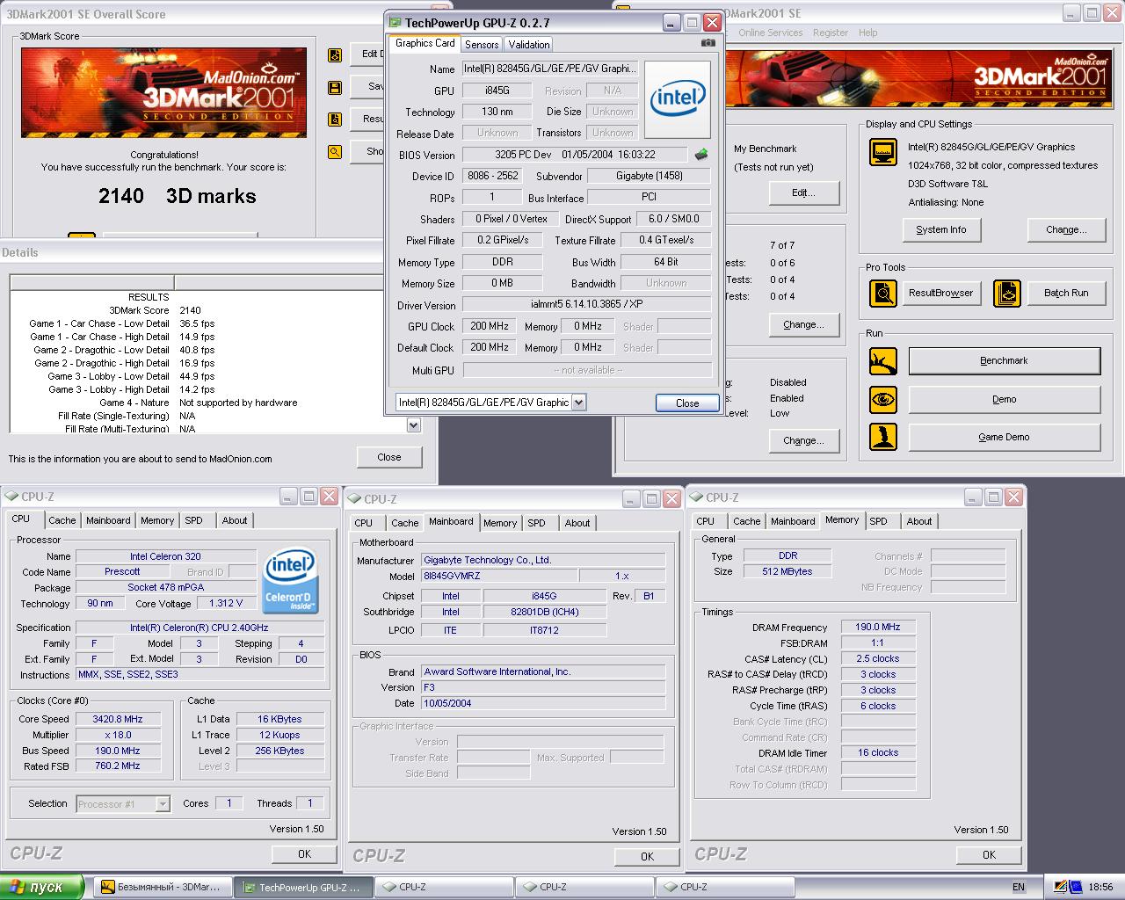This screenshot has height=900, width=1125.
Task: Select the Graphics Card tab in GPU-Z
Action: click(425, 43)
